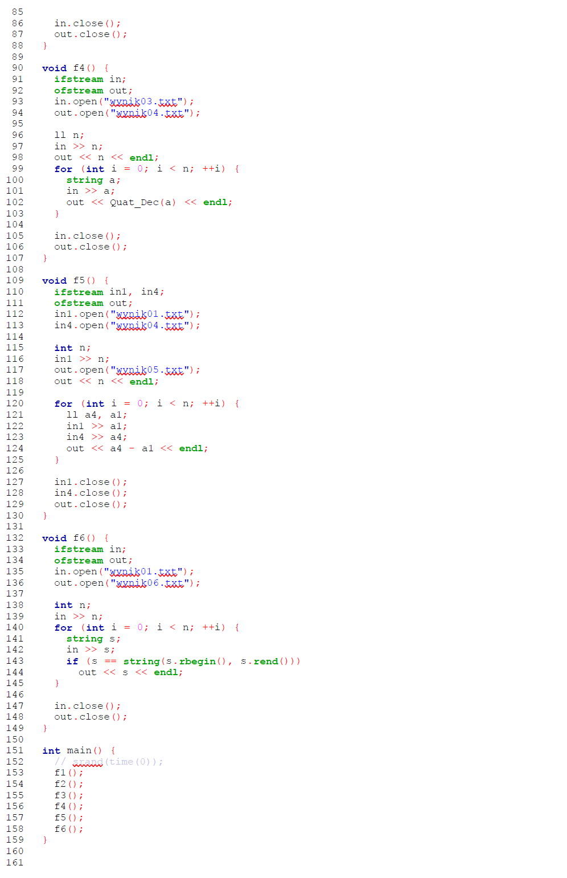Click the 'f2();' call in main
Screen dimensions: 567x878
(69, 784)
